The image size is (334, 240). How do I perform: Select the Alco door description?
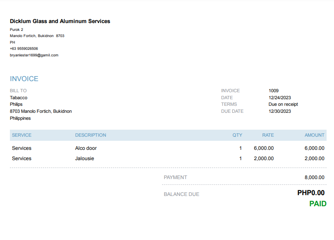(x=86, y=148)
